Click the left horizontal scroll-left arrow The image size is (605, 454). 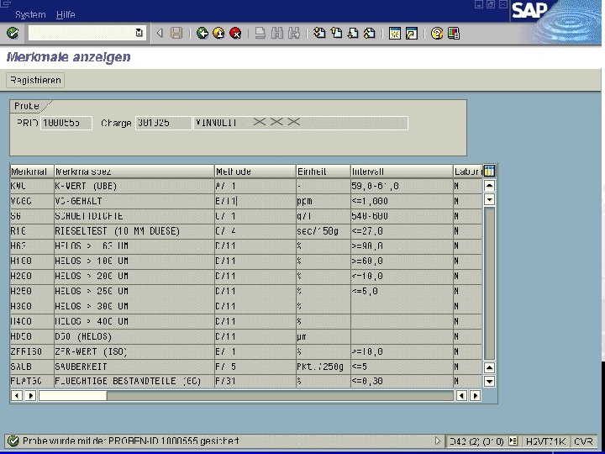pyautogui.click(x=17, y=396)
